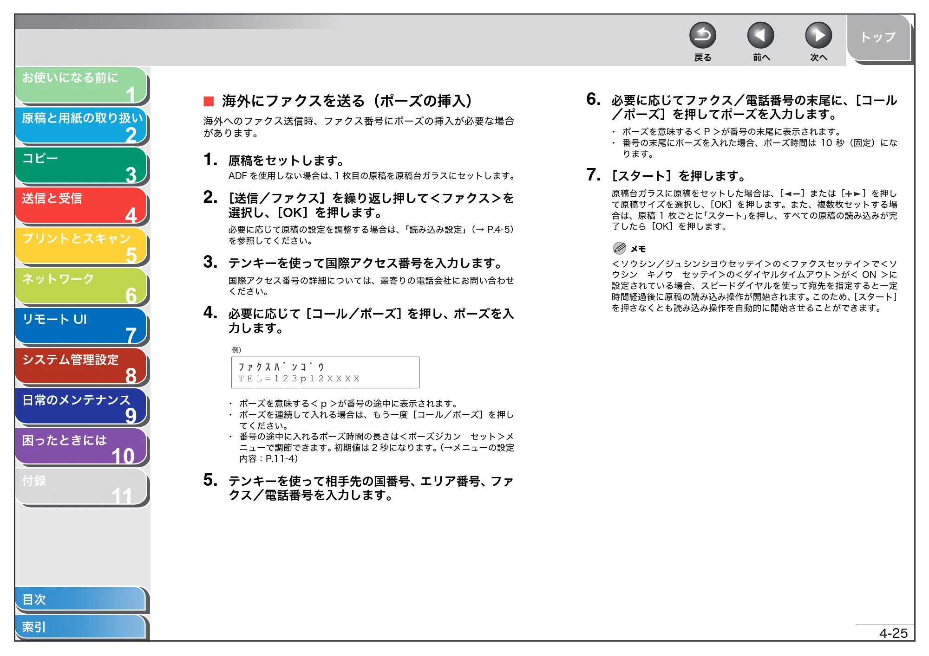Image resolution: width=929 pixels, height=656 pixels.
Task: Click step 7 text [スタート] を押します。
Action: pos(679,176)
